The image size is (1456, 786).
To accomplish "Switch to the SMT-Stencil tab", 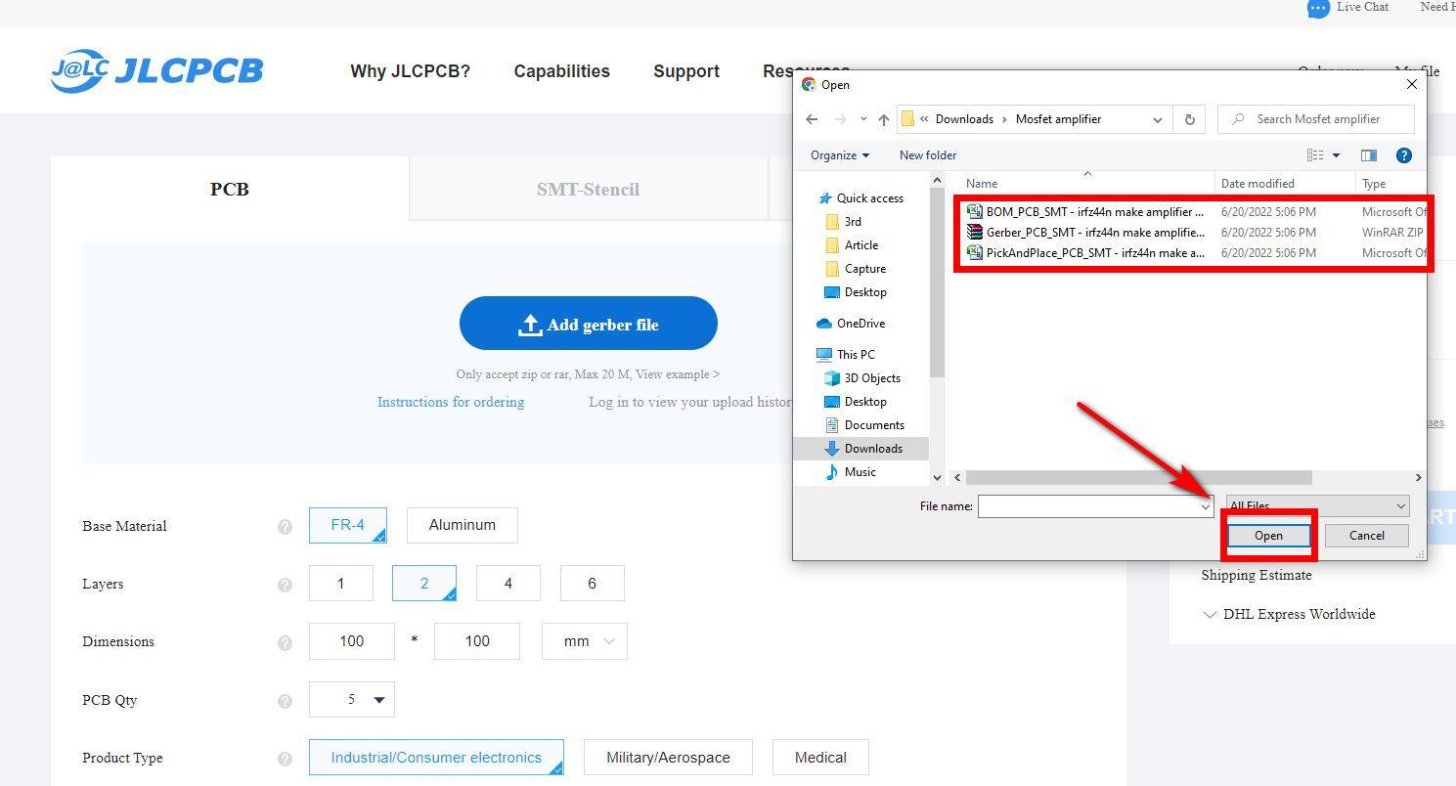I will tap(588, 189).
